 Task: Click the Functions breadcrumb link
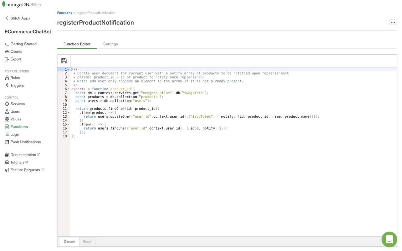pyautogui.click(x=64, y=13)
